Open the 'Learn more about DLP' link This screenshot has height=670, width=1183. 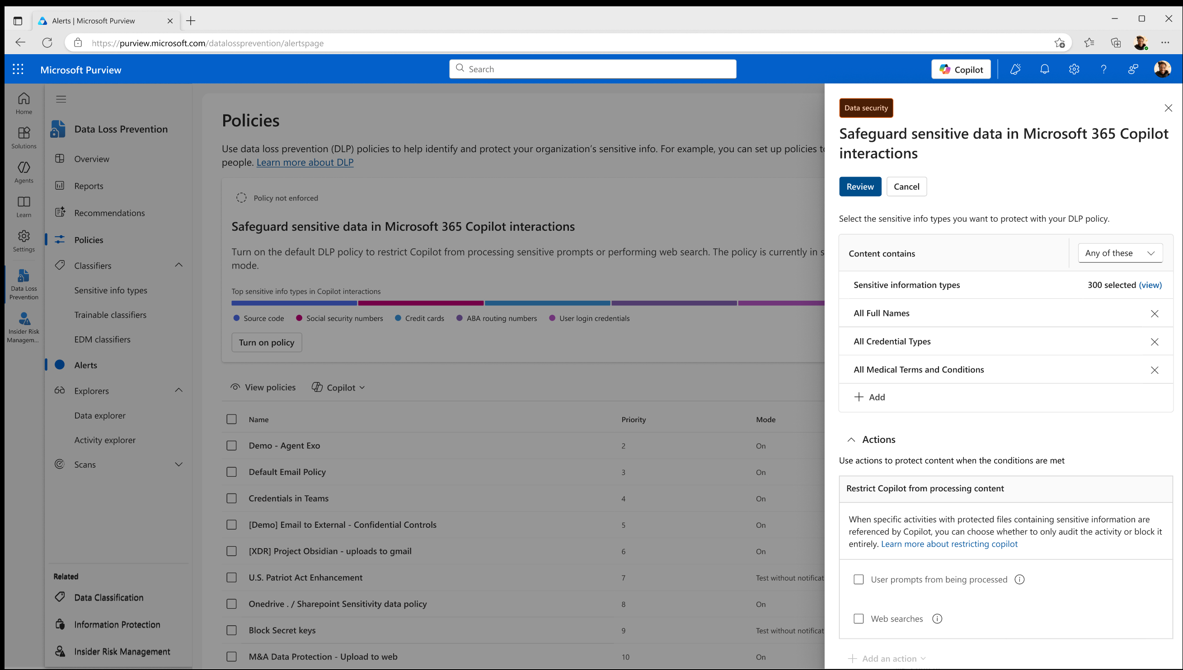[x=305, y=162]
